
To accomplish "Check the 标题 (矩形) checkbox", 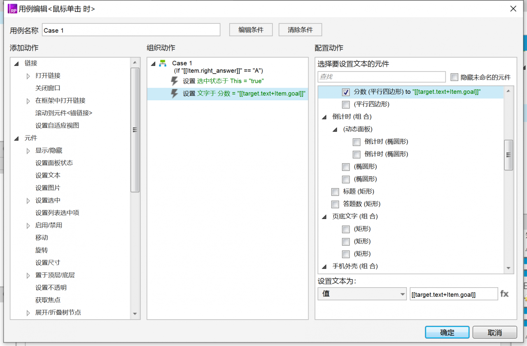I will coord(335,191).
